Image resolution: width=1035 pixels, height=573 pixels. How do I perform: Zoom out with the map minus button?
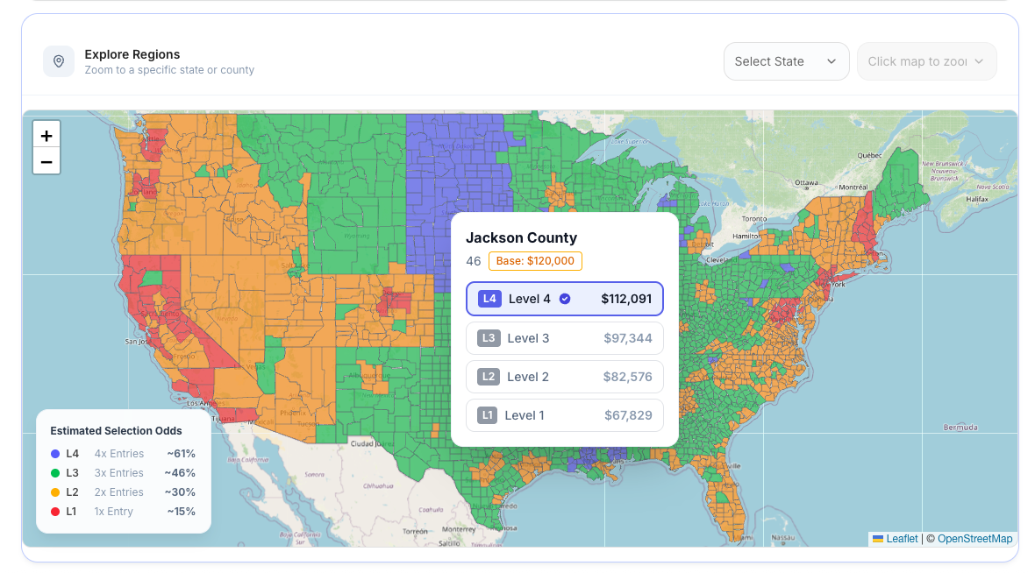click(x=46, y=161)
